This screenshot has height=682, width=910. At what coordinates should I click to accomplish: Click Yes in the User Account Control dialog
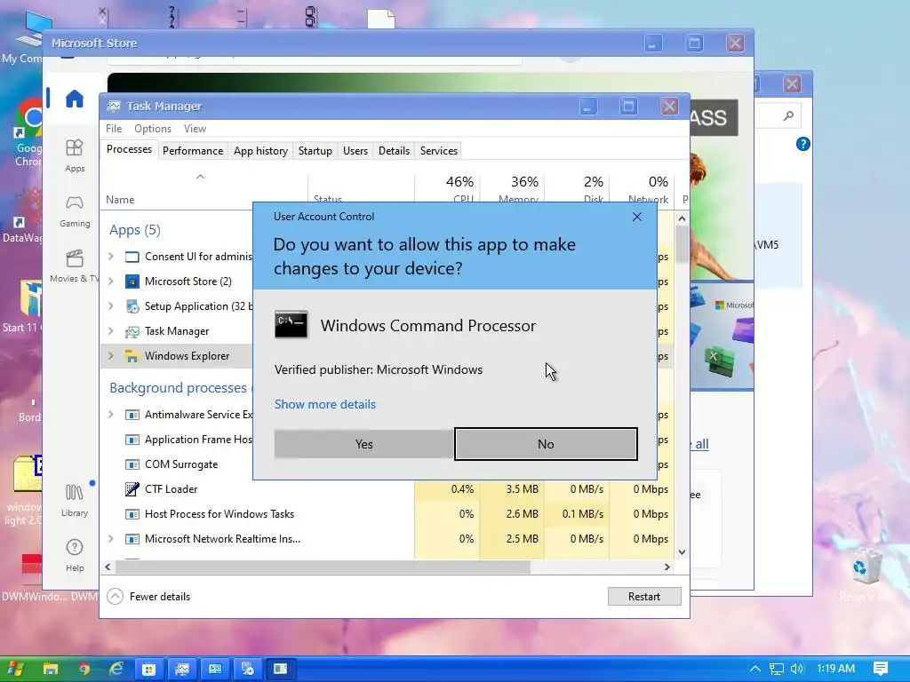pyautogui.click(x=363, y=444)
